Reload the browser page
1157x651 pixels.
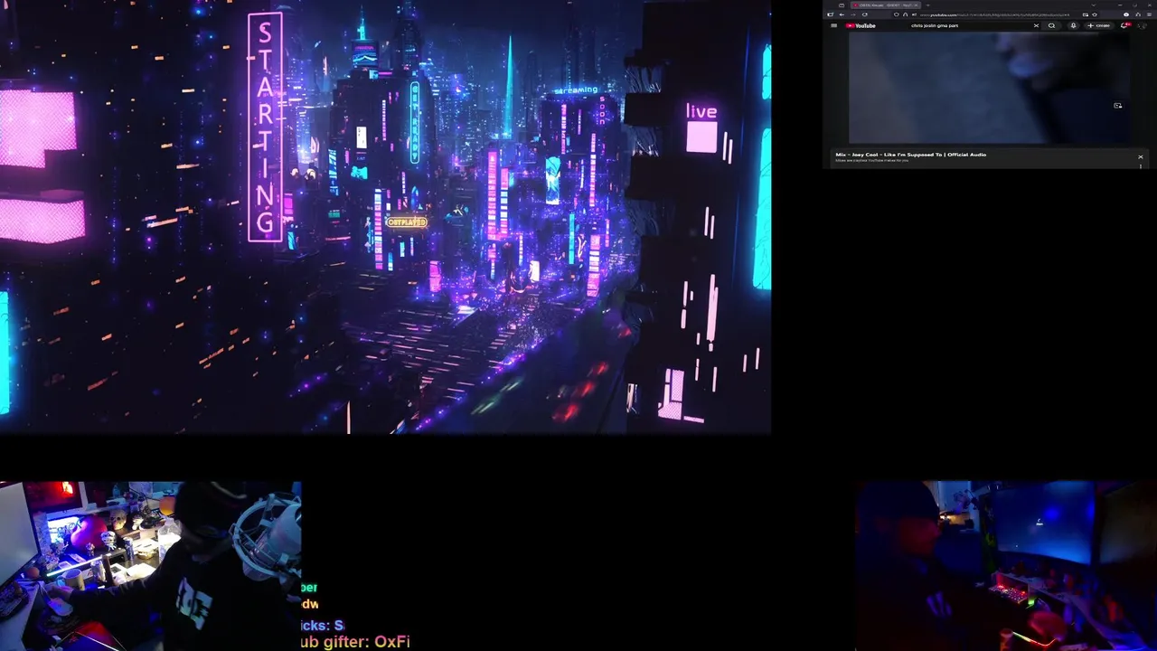pyautogui.click(x=865, y=14)
